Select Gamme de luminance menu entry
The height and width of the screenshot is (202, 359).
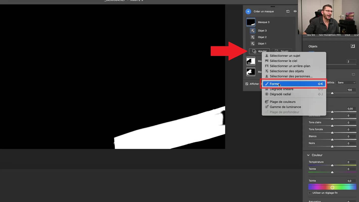(294, 107)
